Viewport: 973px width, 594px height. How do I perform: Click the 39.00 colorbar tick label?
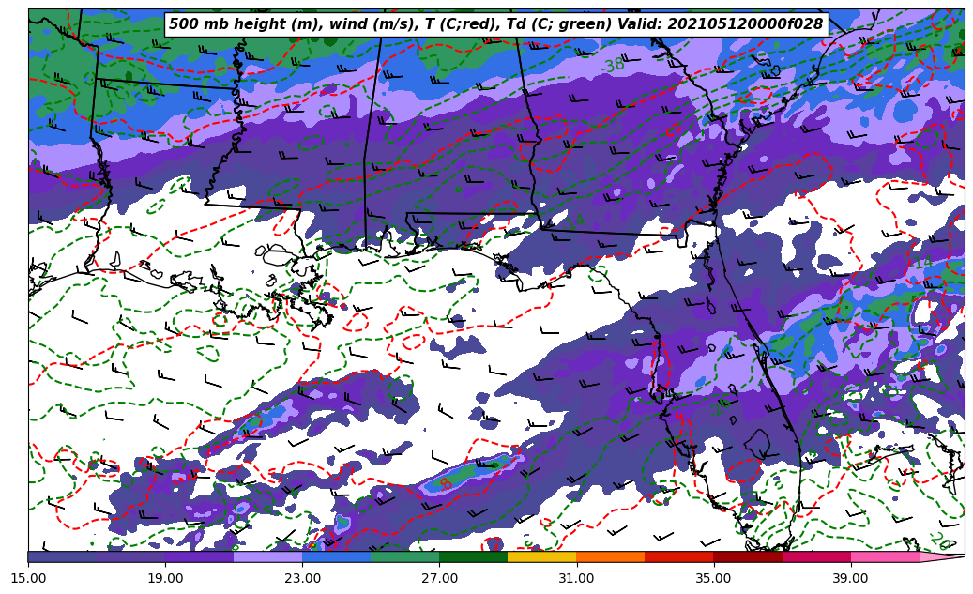[850, 578]
